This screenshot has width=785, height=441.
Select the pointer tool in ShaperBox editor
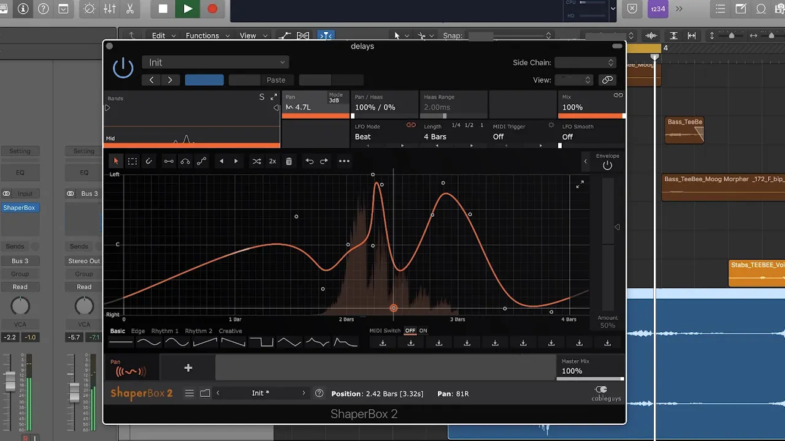tap(116, 161)
